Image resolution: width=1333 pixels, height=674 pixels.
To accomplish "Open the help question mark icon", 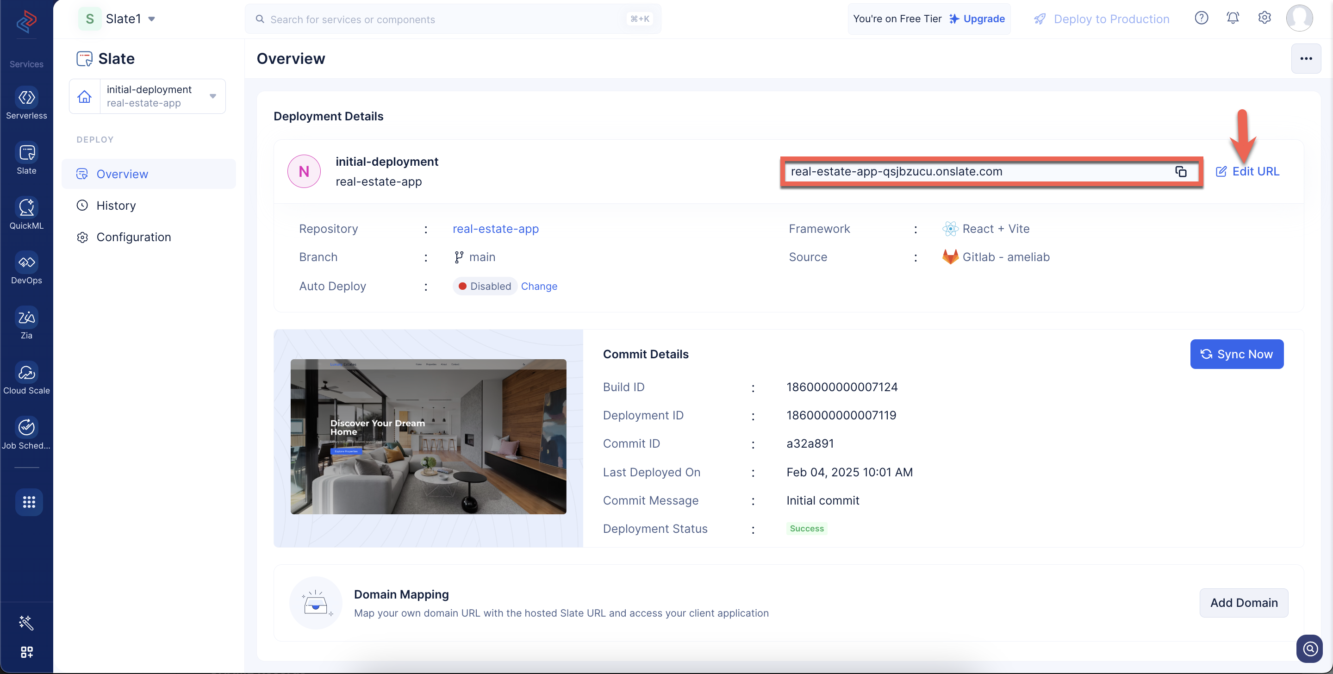I will 1201,18.
